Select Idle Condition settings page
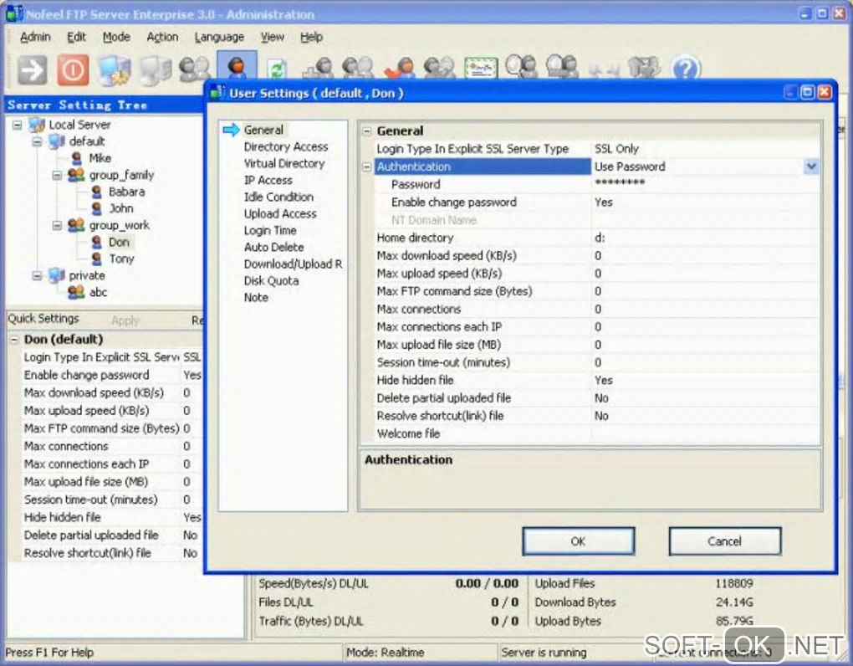Screen dimensions: 853x666 pyautogui.click(x=278, y=197)
